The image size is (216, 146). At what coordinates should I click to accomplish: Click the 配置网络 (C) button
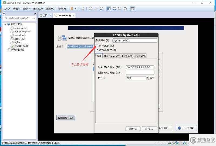(x=66, y=118)
